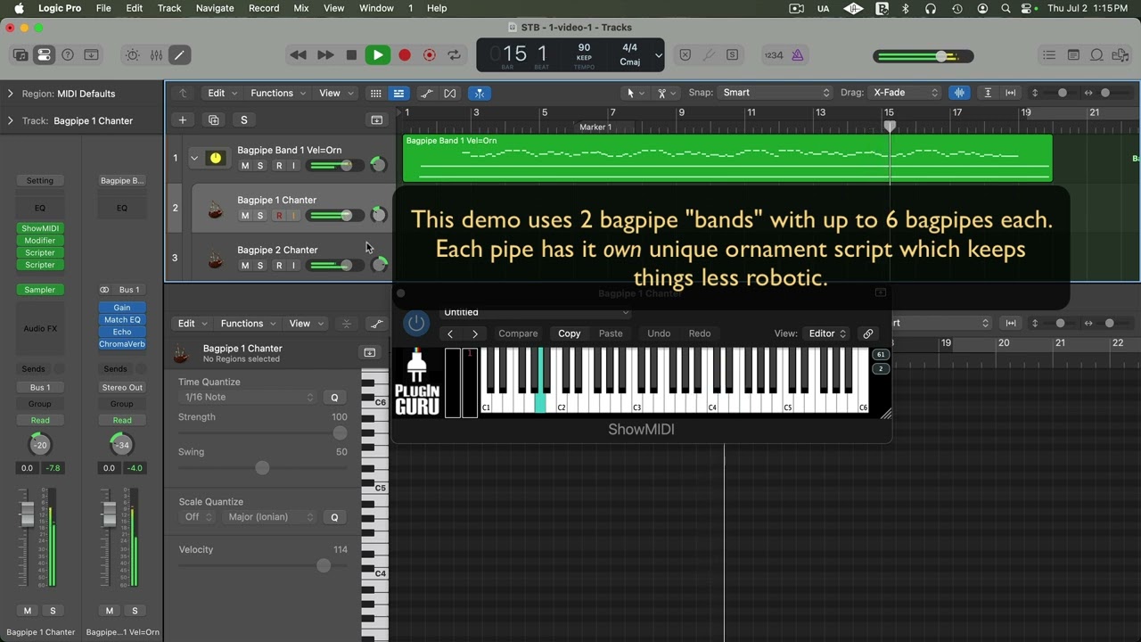The height and width of the screenshot is (642, 1141).
Task: Open the Mixer faders icon
Action: click(x=156, y=55)
